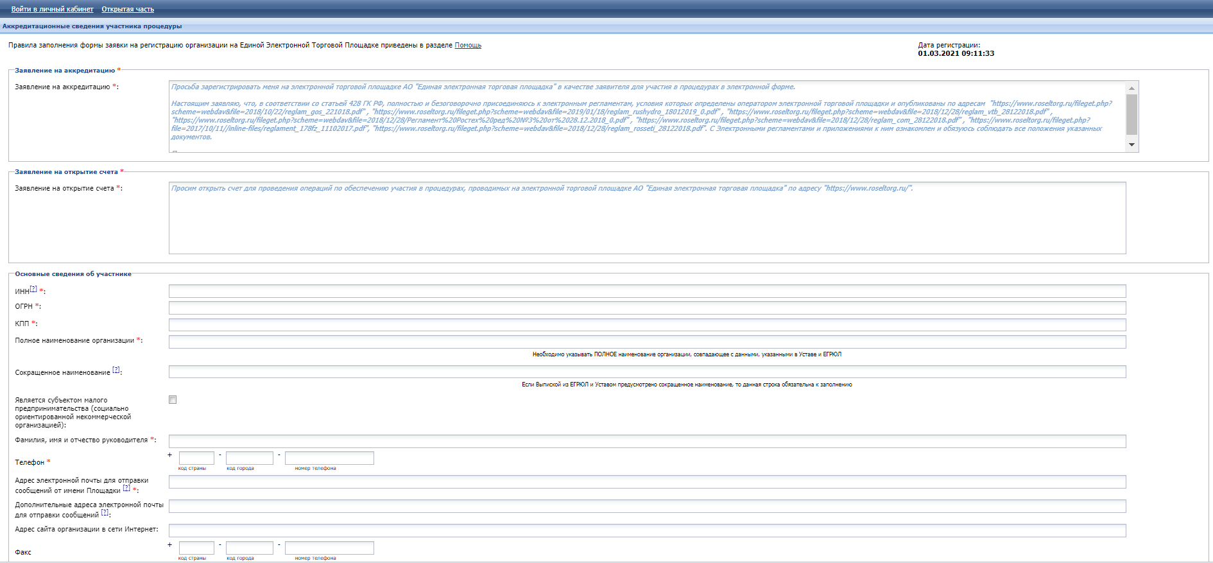Open Войти в личный кабинет

coord(52,9)
